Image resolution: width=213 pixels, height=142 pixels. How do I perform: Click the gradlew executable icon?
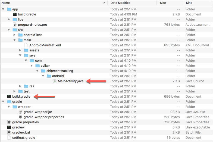[x=9, y=127]
